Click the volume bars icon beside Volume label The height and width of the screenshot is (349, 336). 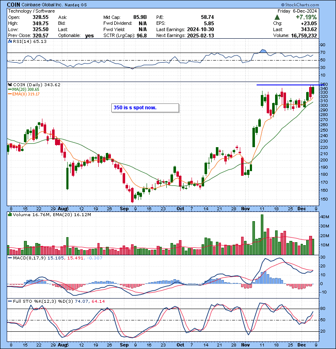10,214
